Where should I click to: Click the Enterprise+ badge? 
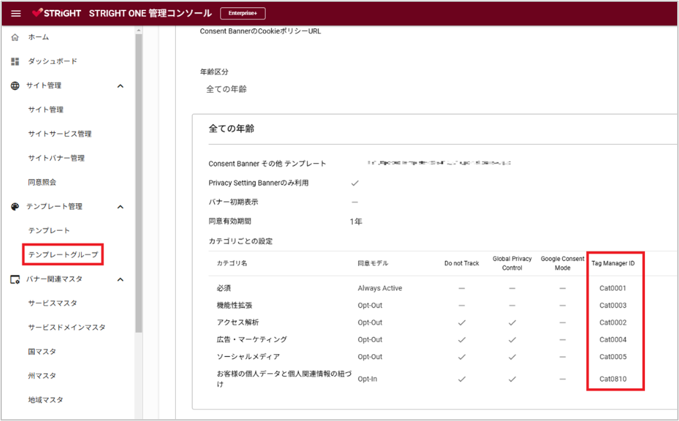click(x=243, y=14)
